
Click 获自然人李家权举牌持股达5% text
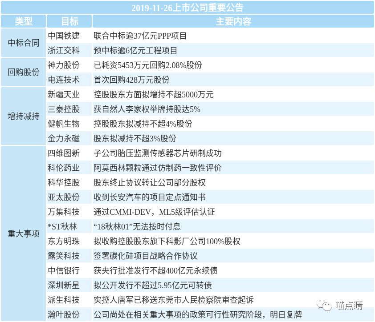click(x=147, y=109)
